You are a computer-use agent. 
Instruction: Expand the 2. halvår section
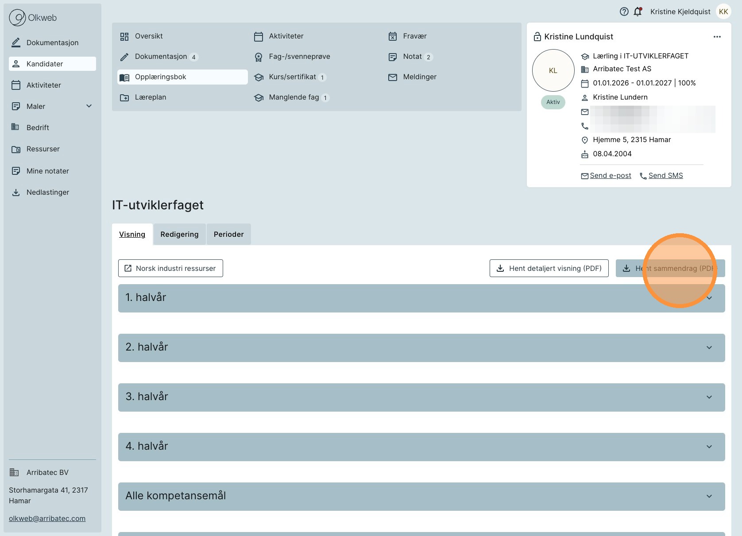tap(421, 347)
